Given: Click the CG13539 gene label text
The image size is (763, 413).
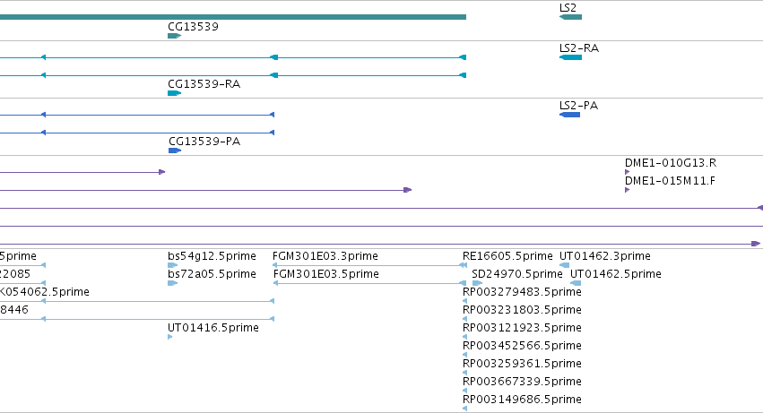Looking at the screenshot, I should pos(193,27).
